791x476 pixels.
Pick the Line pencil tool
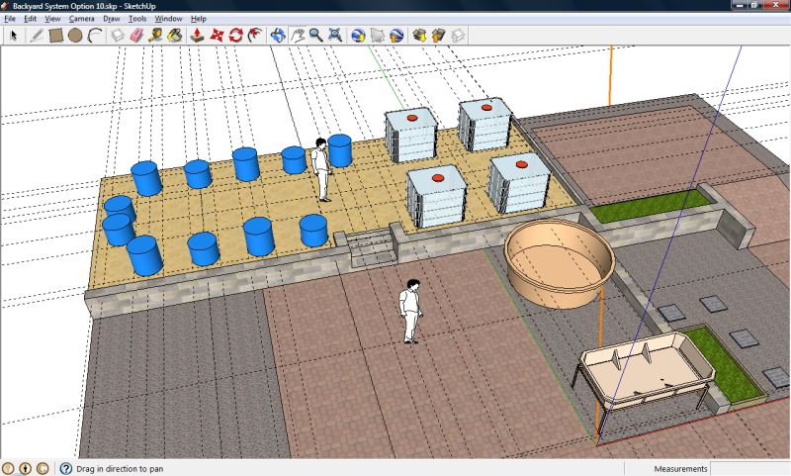point(37,35)
